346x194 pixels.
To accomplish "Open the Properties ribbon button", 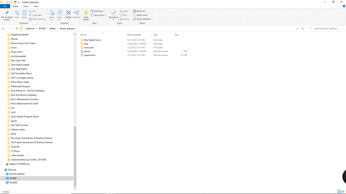I will [x=113, y=15].
